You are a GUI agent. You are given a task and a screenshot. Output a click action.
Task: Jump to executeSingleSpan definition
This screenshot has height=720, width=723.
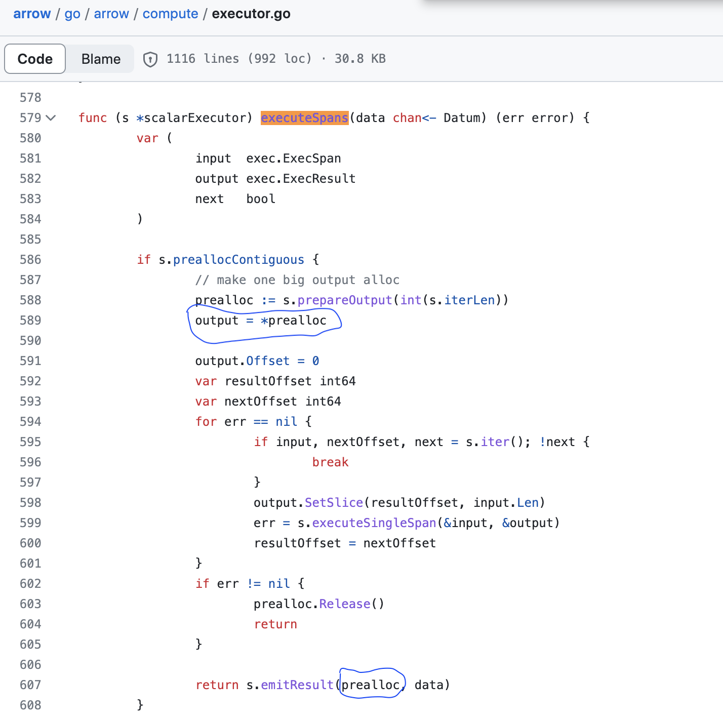tap(374, 523)
